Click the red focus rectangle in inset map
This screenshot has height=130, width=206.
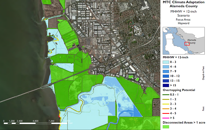pos(187,43)
